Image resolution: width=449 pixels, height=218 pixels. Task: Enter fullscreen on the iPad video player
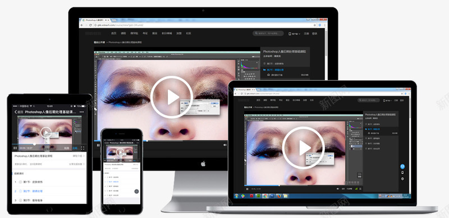pyautogui.click(x=83, y=148)
